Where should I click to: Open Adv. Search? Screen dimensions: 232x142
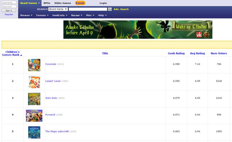pos(121,9)
